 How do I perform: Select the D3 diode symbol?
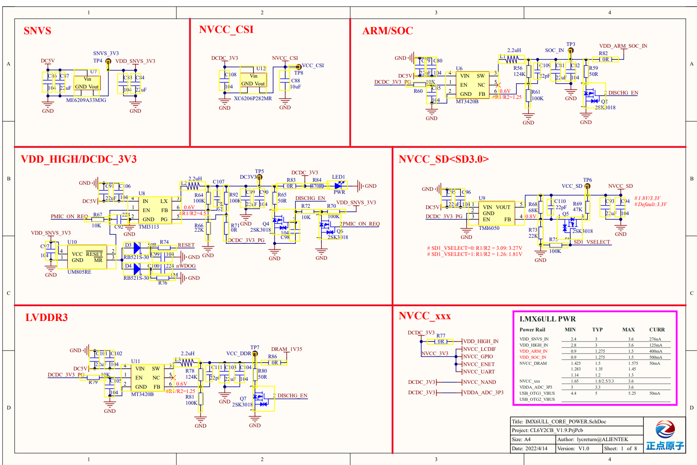(x=137, y=248)
